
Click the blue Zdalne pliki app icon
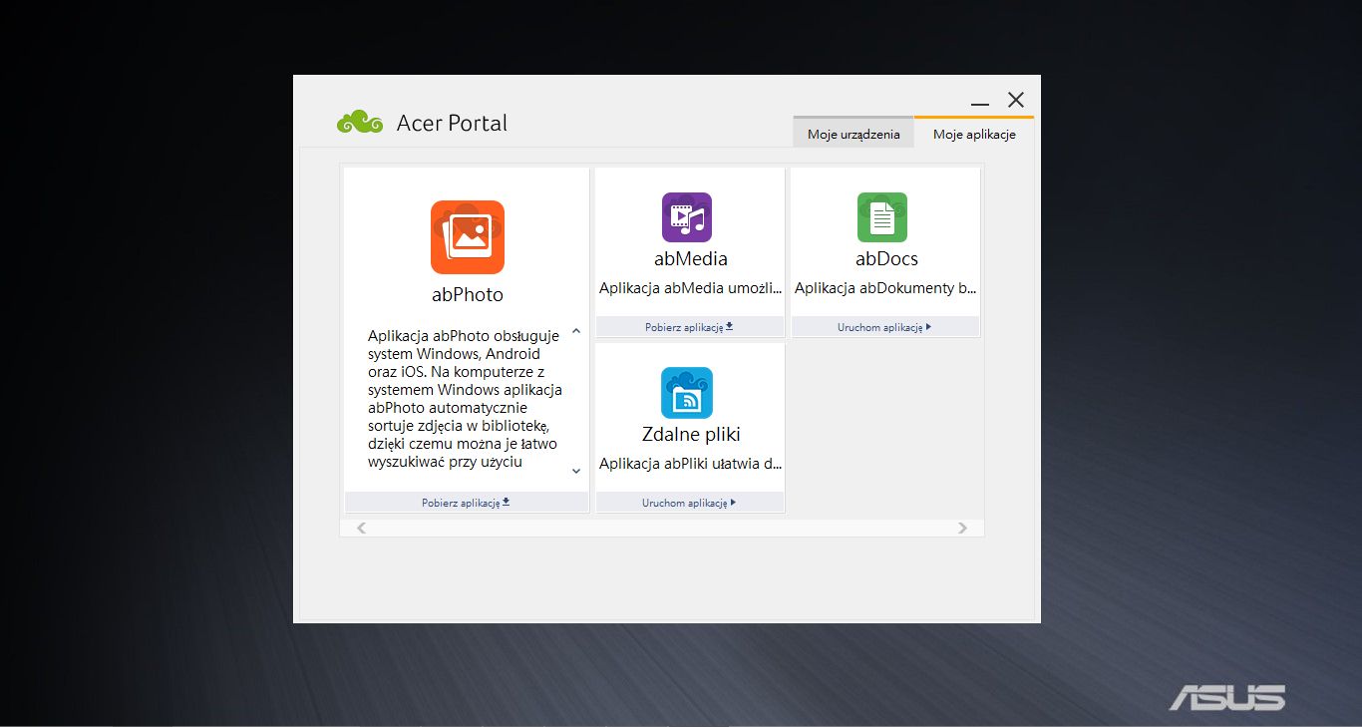pyautogui.click(x=687, y=393)
